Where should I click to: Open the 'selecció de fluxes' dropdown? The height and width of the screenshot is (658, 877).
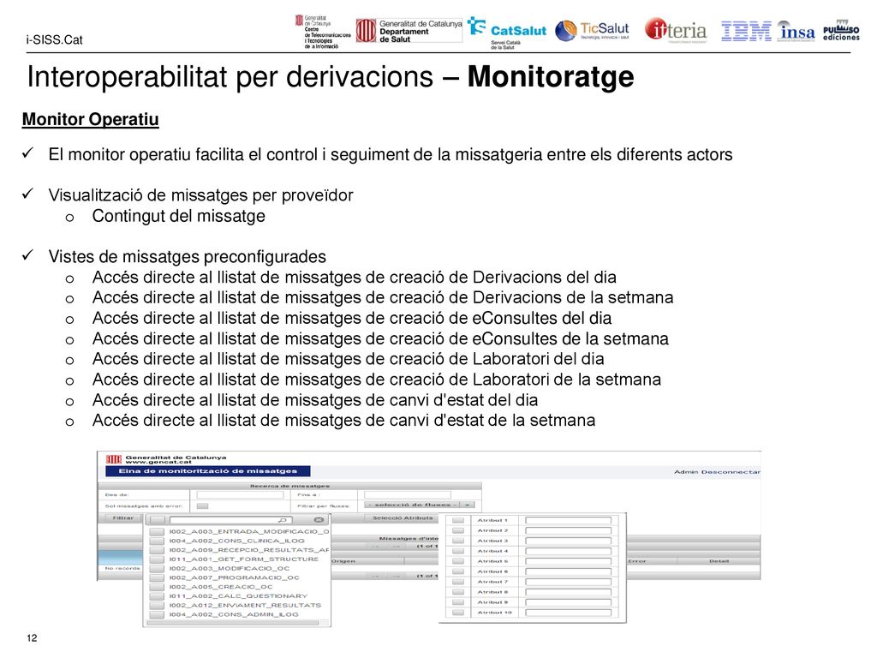pos(419,505)
